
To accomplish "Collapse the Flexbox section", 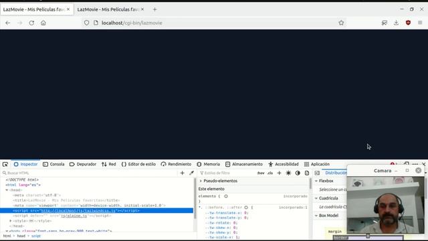I will click(316, 181).
